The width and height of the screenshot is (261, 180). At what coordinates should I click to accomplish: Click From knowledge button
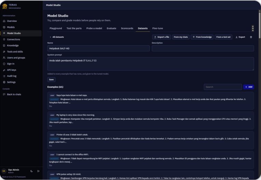202,37
